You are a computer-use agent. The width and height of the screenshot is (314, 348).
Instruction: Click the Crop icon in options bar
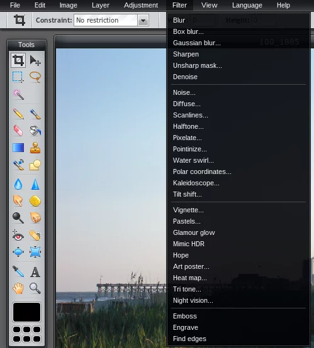(x=20, y=20)
